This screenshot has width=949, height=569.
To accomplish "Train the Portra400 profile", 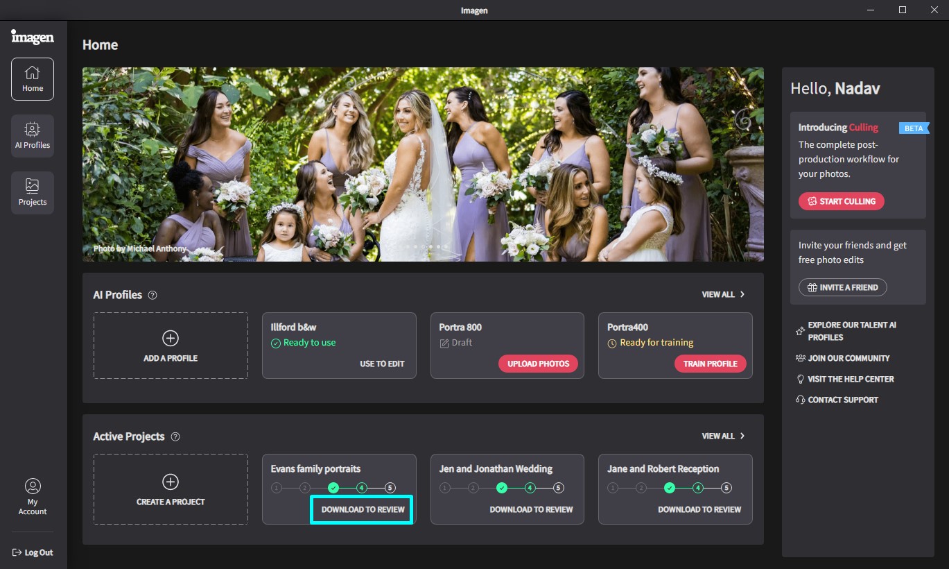I will click(x=711, y=364).
